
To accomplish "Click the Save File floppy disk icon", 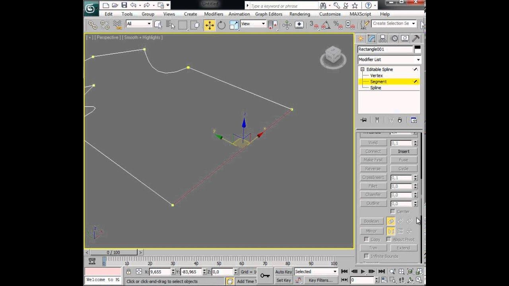I will 124,5.
